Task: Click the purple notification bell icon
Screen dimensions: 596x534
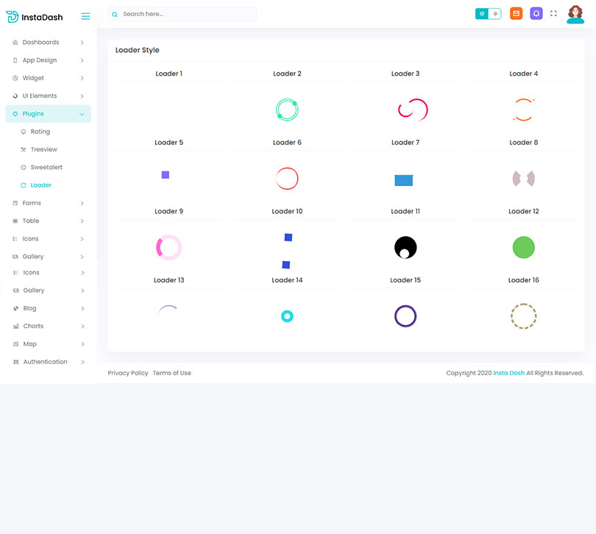Action: [x=536, y=13]
